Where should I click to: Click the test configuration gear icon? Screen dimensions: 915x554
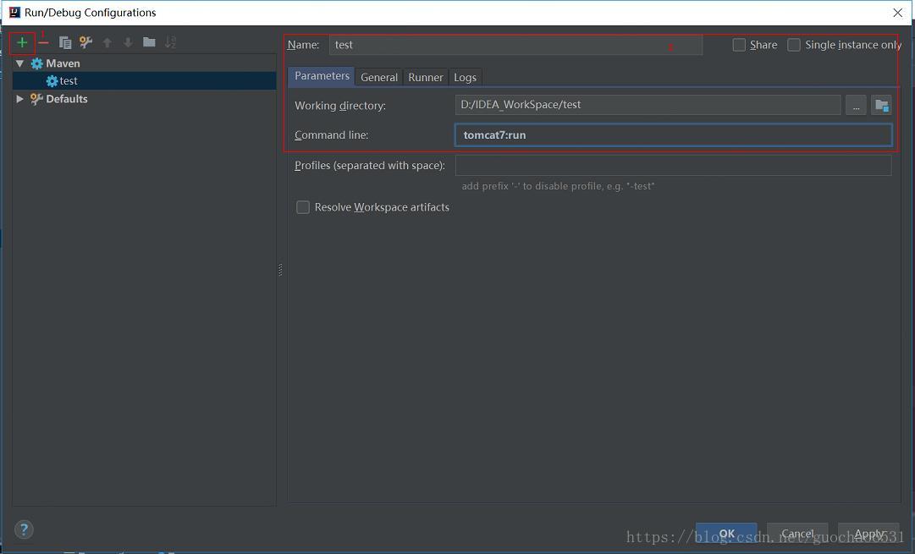tap(52, 81)
